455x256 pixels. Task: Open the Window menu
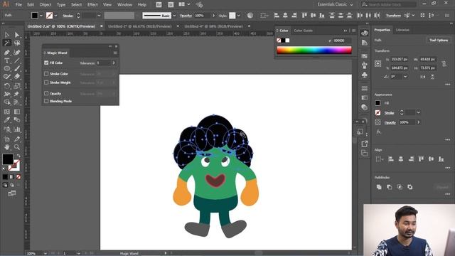coord(125,5)
